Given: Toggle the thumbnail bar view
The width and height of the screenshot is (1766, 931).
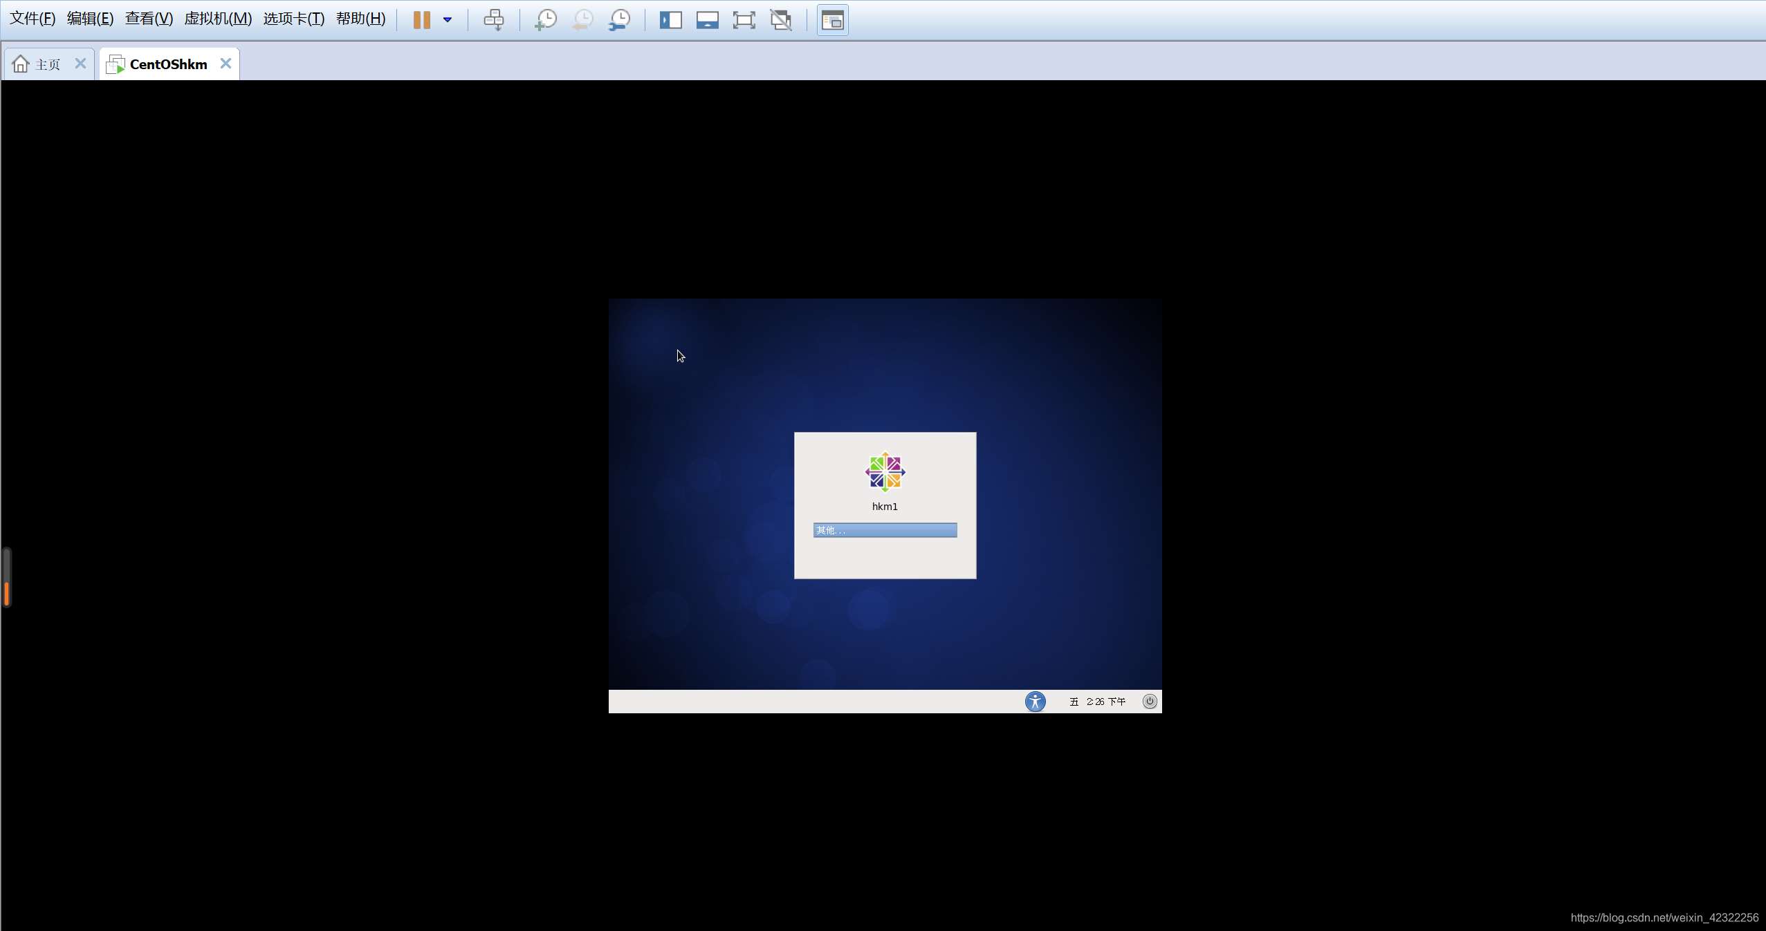Looking at the screenshot, I should (x=707, y=20).
